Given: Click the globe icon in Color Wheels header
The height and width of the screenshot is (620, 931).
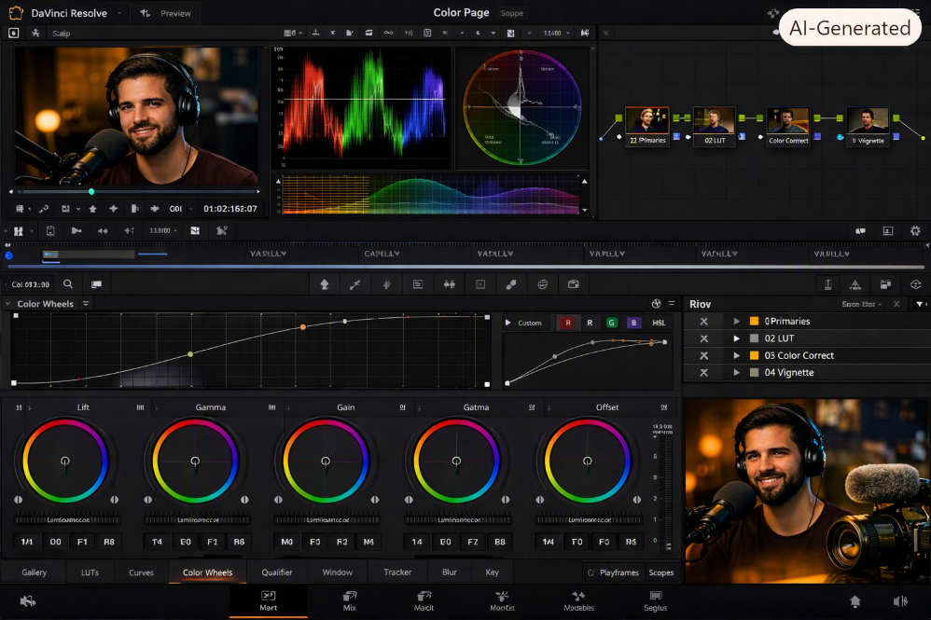Looking at the screenshot, I should pos(656,304).
